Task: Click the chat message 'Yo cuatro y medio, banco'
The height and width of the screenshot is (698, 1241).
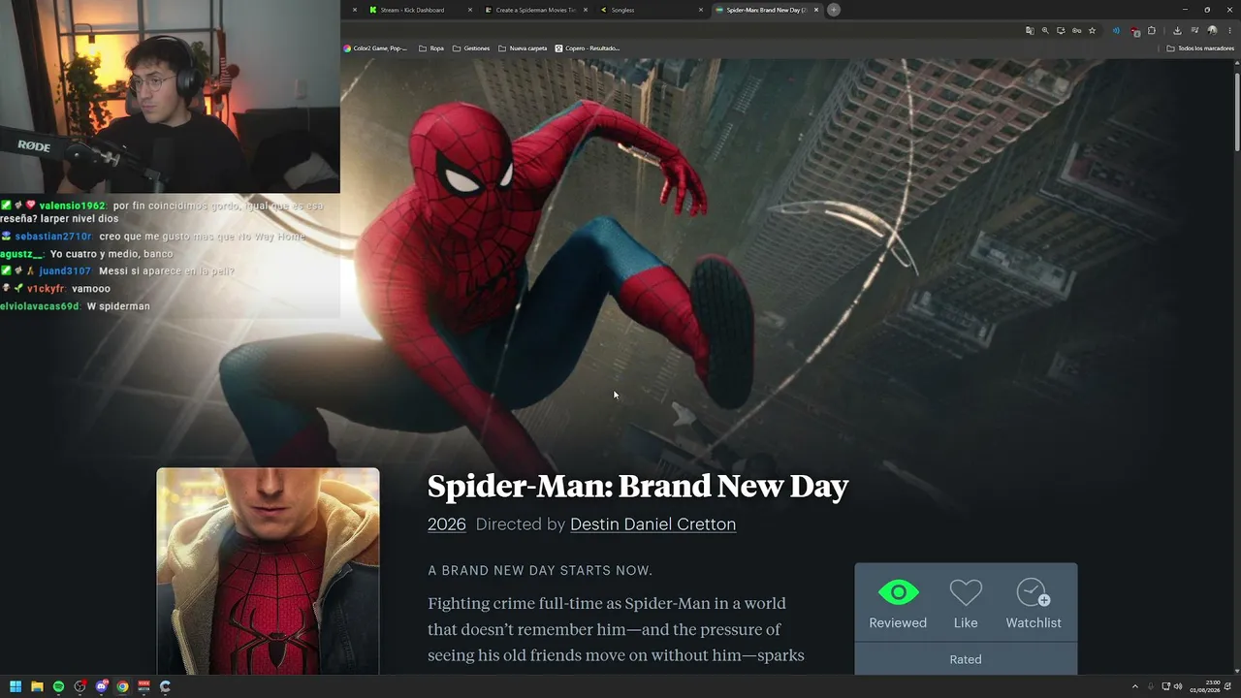Action: tap(111, 254)
